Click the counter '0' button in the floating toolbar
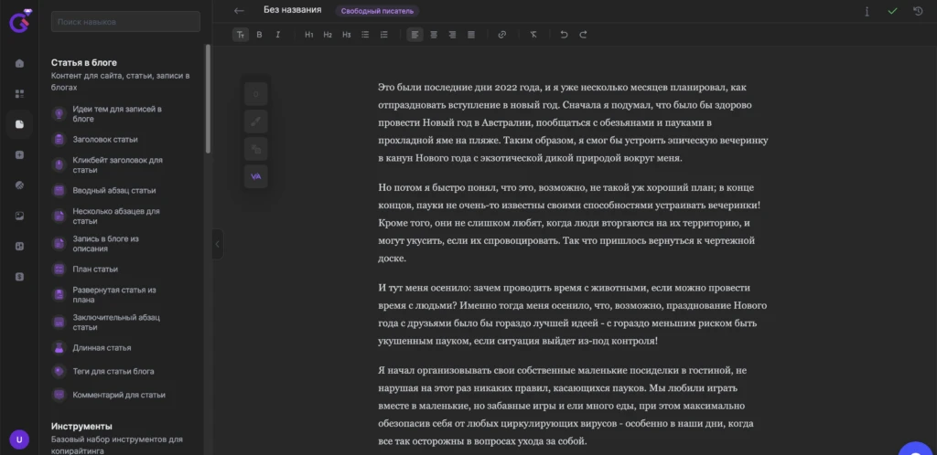 (x=256, y=94)
